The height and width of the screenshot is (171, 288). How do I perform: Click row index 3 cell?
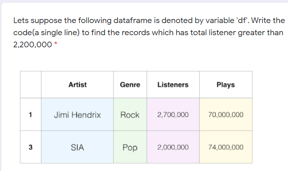(31, 147)
